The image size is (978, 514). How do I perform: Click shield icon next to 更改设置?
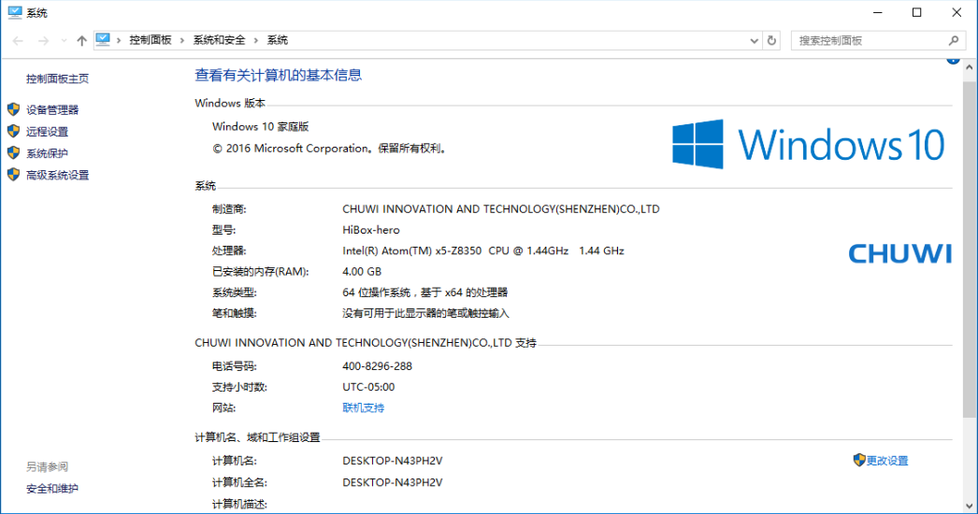coord(859,461)
